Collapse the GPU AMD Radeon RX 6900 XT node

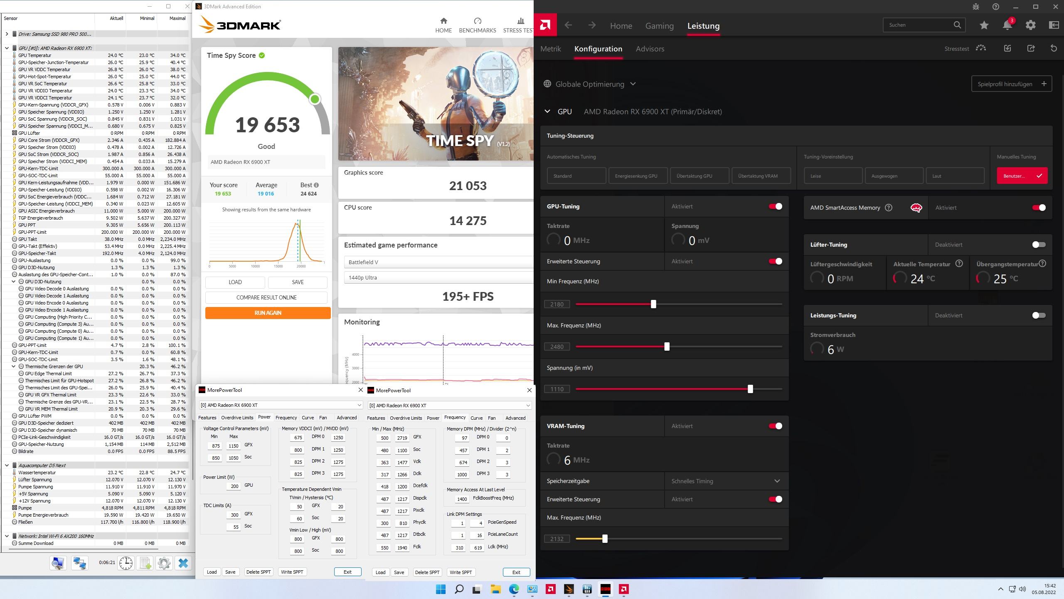click(7, 48)
